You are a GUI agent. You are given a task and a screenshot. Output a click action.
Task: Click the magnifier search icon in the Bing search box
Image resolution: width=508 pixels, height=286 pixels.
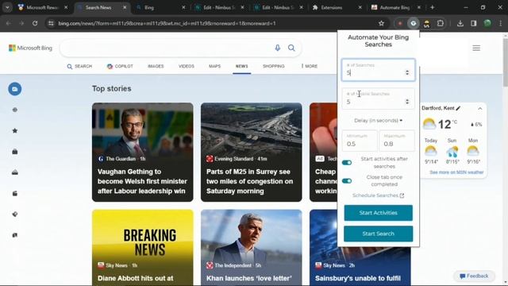pos(291,48)
